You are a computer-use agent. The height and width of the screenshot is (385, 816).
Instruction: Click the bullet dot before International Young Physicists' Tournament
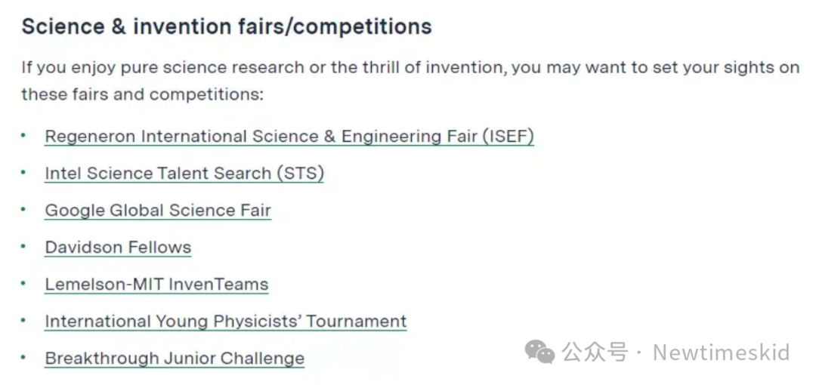pos(23,320)
